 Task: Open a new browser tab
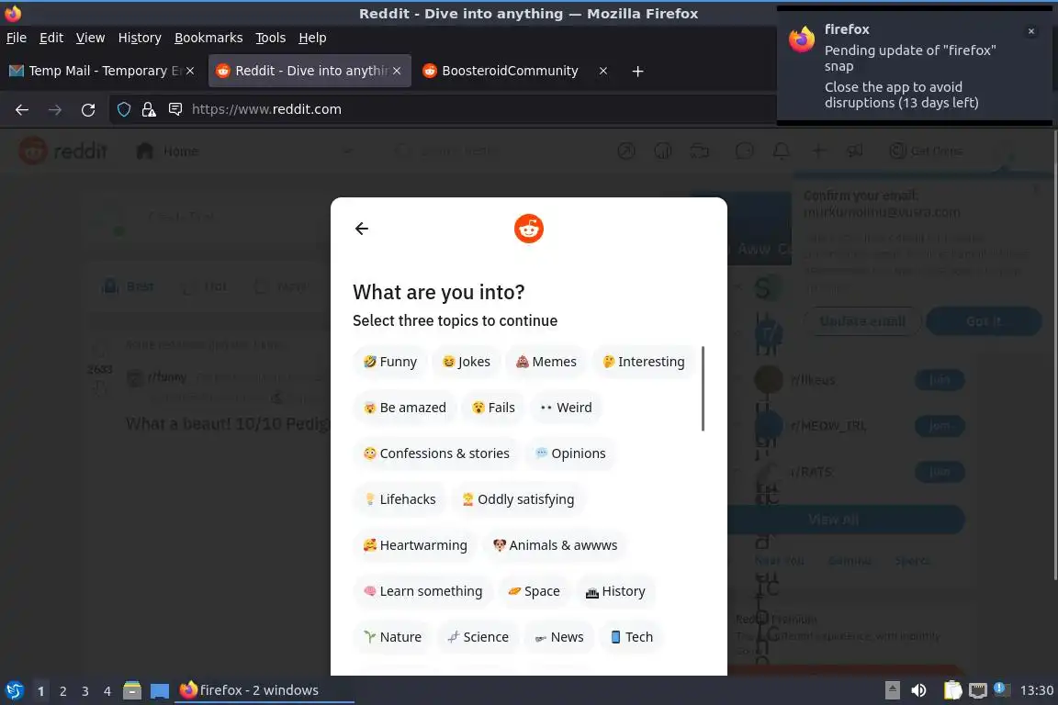pos(637,71)
